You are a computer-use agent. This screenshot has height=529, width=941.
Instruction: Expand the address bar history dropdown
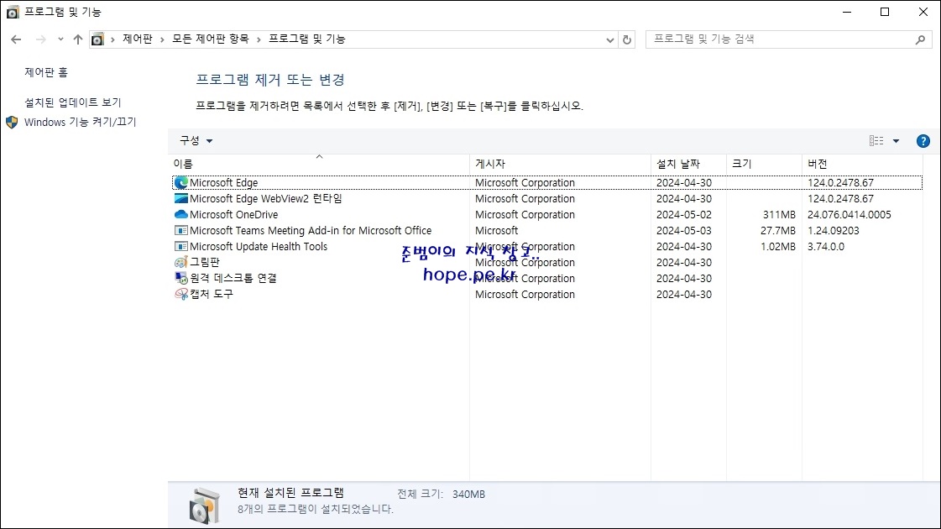(x=609, y=39)
